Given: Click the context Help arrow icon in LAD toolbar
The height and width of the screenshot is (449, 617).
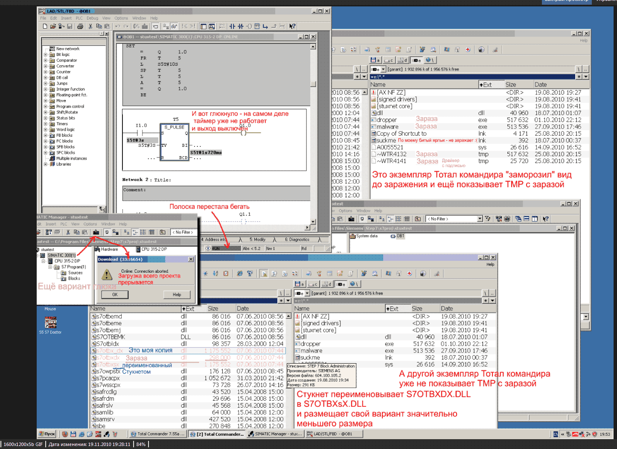Looking at the screenshot, I should click(292, 26).
